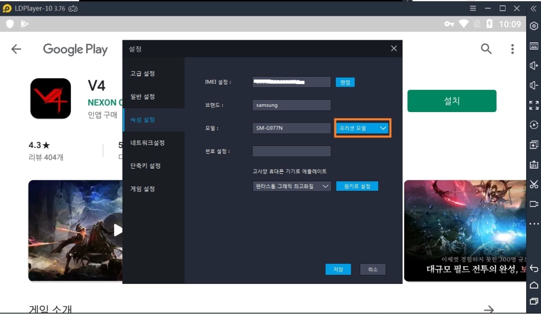
Task: Click the video record sidebar icon
Action: pyautogui.click(x=534, y=204)
